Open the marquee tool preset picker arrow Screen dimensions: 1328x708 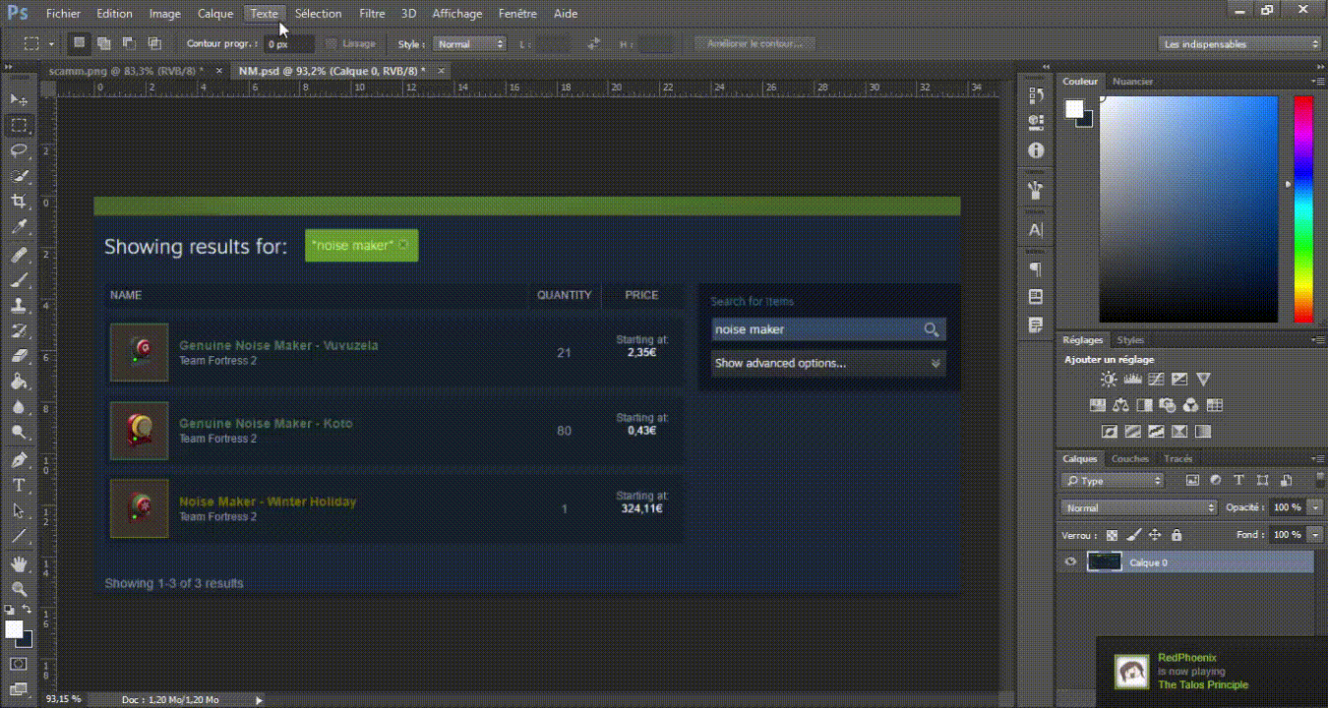click(51, 44)
